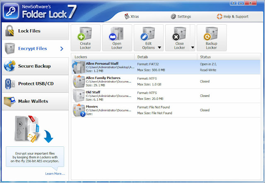
Task: Click the Edit Options pencil icon
Action: point(148,34)
